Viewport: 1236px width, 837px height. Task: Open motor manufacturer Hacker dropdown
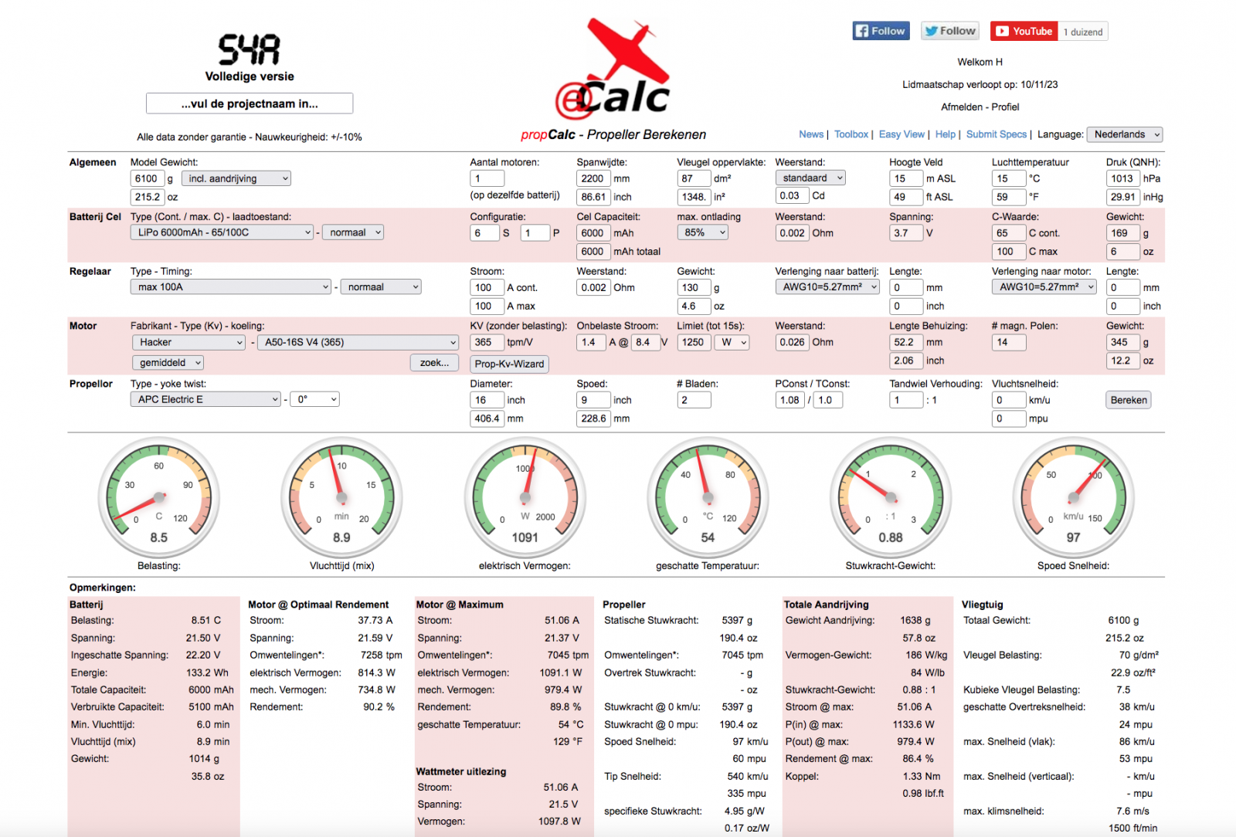coord(189,342)
